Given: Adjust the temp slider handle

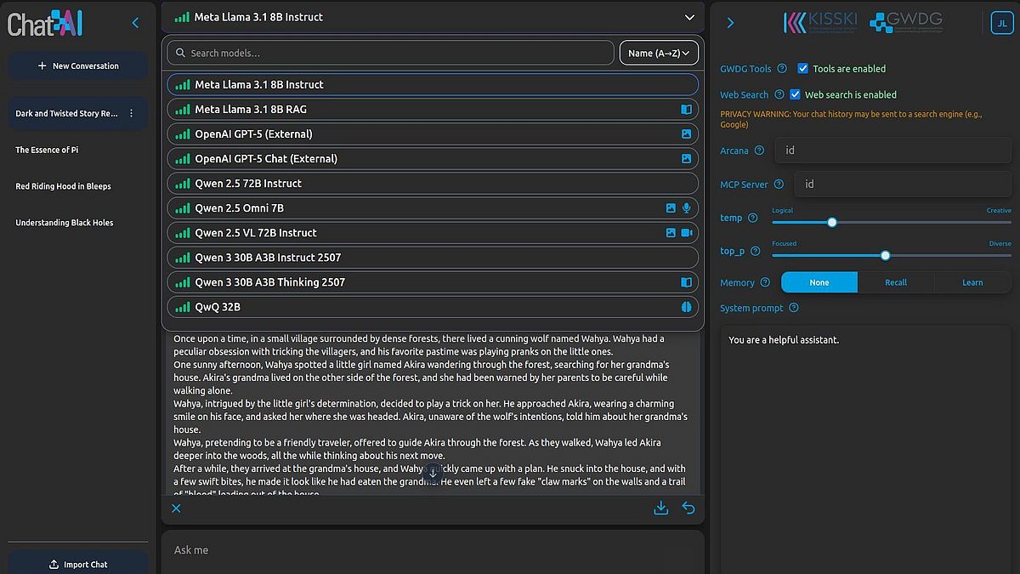Looking at the screenshot, I should [x=832, y=222].
